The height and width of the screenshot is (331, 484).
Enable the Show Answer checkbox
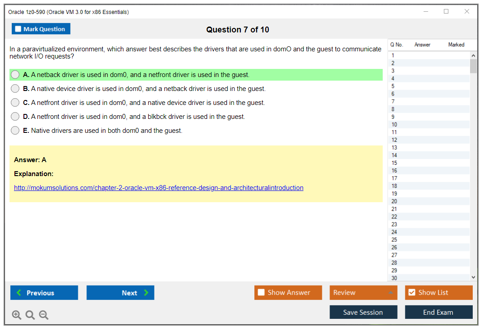261,293
